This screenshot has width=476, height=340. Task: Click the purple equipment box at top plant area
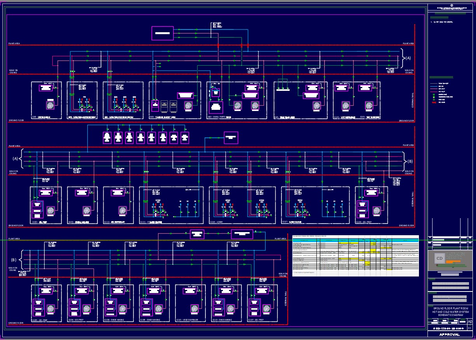click(162, 33)
